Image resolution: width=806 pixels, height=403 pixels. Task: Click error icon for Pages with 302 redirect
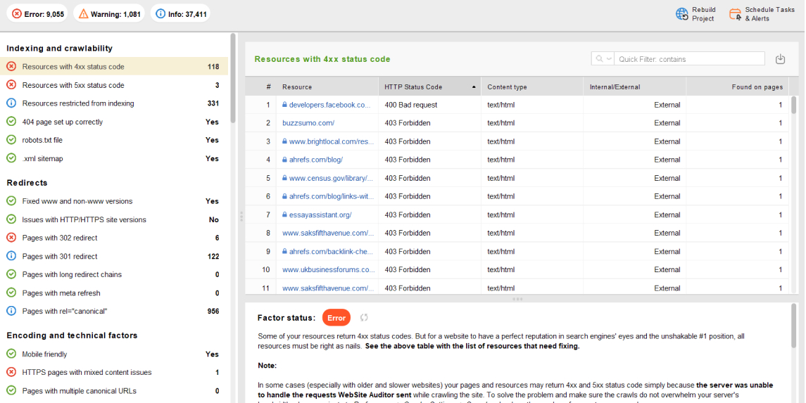click(x=11, y=238)
